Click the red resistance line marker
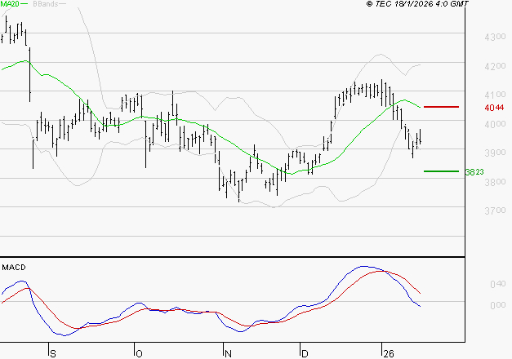 tap(441, 107)
